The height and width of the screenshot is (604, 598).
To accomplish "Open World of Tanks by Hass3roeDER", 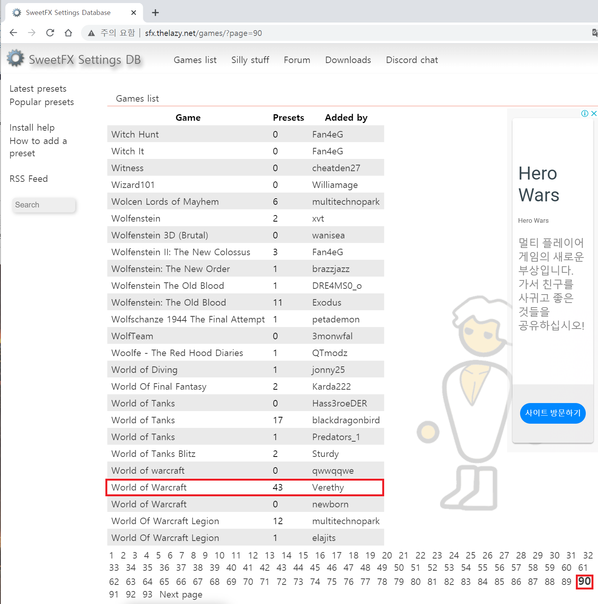I will coord(143,403).
